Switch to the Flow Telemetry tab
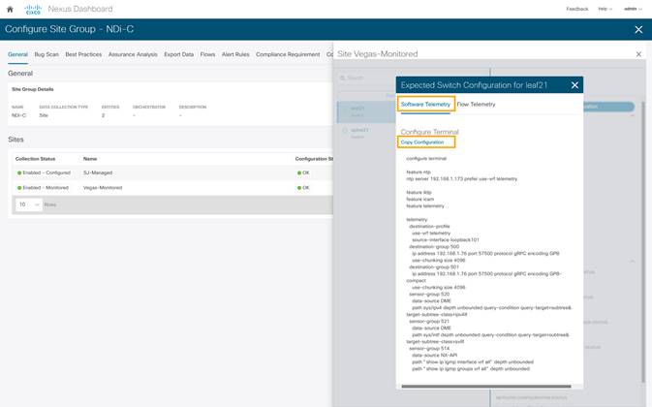This screenshot has height=407, width=652. tap(476, 105)
